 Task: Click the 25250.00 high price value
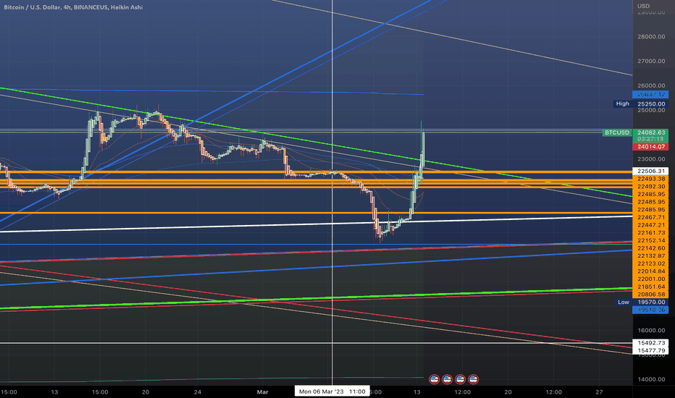pos(650,103)
